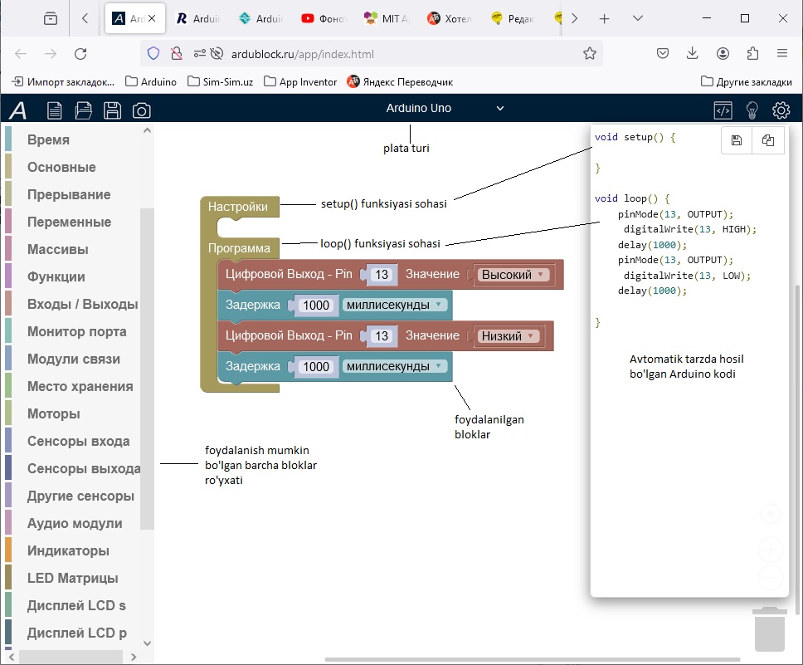Screen dimensions: 803x665
Task: Select the Моторы block category
Action: 54,414
